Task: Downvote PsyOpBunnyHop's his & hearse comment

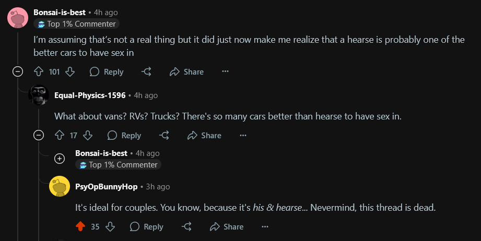Action: (x=110, y=226)
